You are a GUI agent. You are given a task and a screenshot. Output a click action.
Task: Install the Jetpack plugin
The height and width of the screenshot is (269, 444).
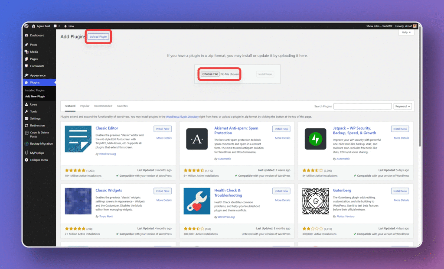[400, 129]
